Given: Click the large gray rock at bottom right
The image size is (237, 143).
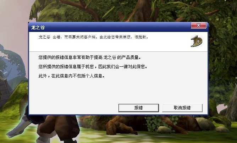Looking at the screenshot, I should coord(205,124).
